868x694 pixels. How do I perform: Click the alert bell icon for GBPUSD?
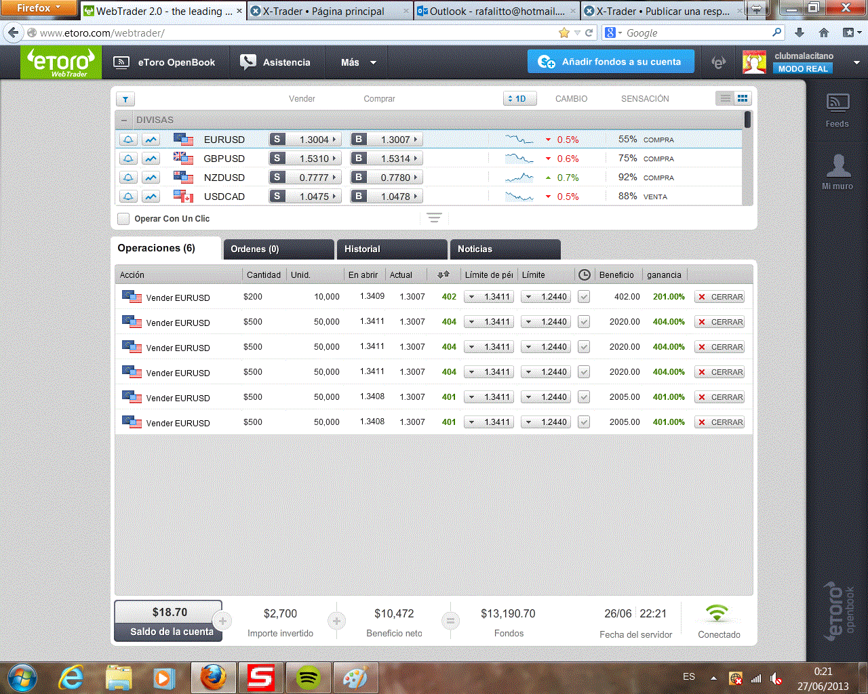[128, 159]
